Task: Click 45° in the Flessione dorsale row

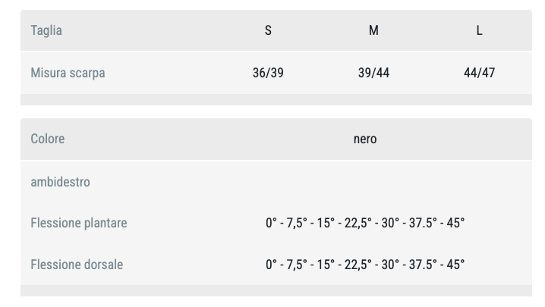Action: pos(455,265)
